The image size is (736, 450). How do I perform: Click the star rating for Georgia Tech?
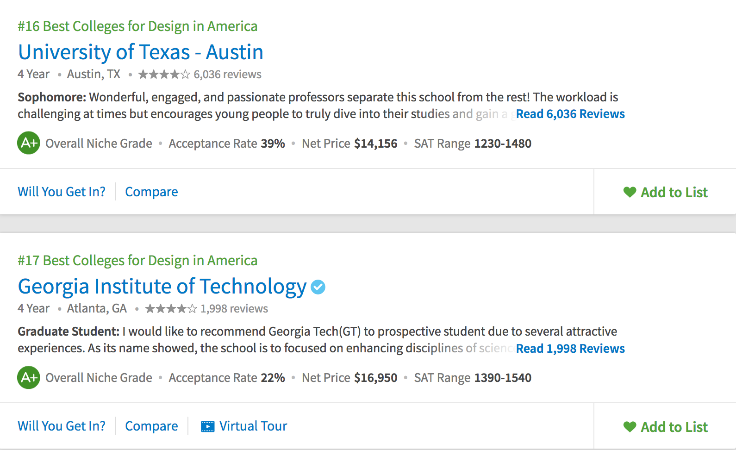pyautogui.click(x=171, y=309)
